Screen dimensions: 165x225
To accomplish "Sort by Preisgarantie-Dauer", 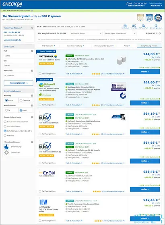I will (104, 46).
